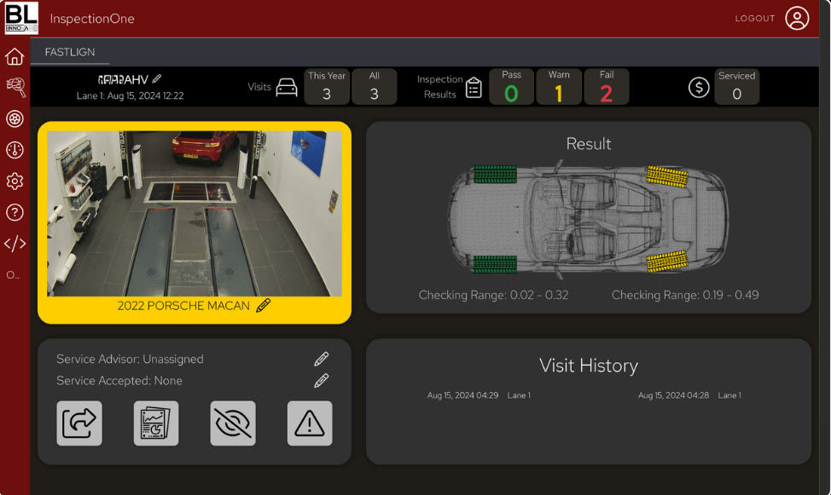The image size is (831, 495).
Task: Click the All visits count
Action: coord(375,86)
